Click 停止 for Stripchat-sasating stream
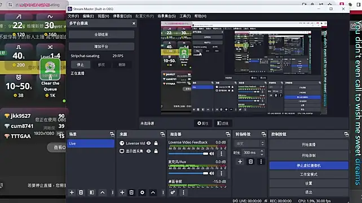Viewport: 362px width, 203px height. click(80, 65)
